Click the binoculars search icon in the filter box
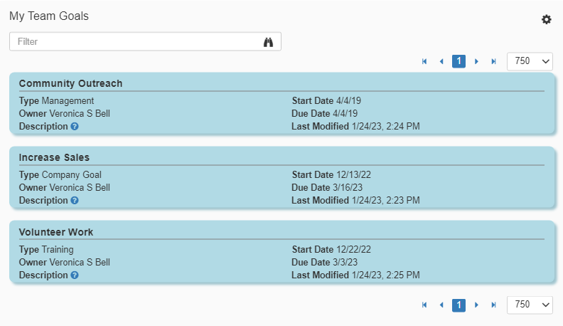This screenshot has width=563, height=326. (x=269, y=42)
